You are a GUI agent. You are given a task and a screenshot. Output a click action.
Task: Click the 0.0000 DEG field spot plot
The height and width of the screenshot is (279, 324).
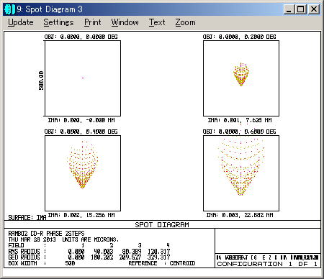pyautogui.click(x=83, y=78)
